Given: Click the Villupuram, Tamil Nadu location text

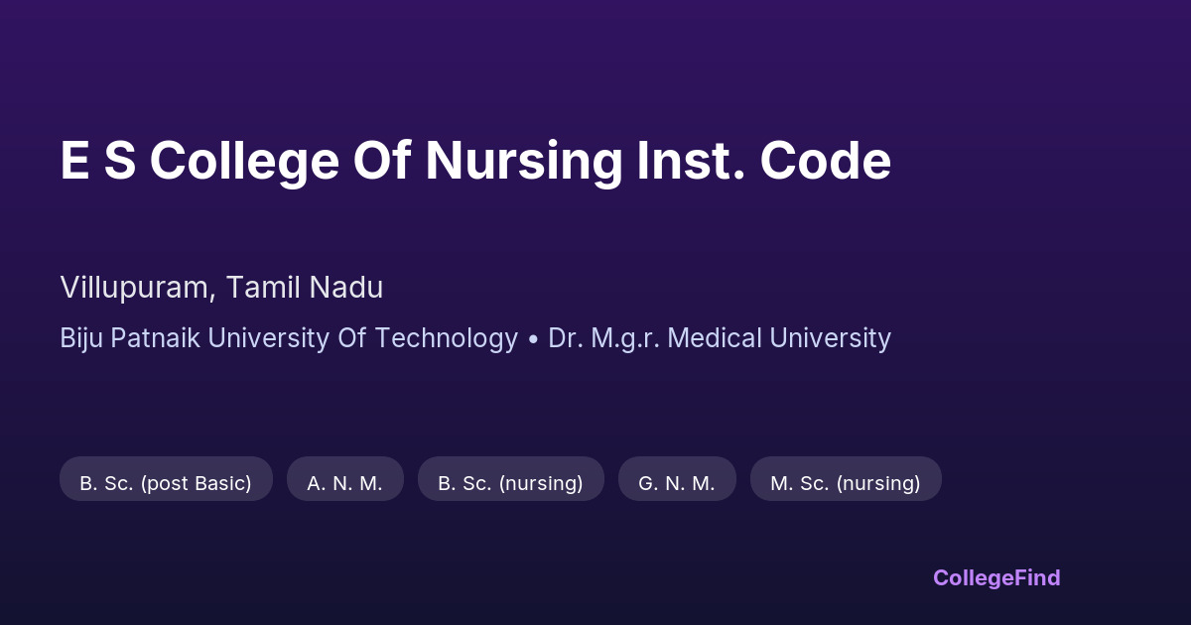Looking at the screenshot, I should coord(221,288).
